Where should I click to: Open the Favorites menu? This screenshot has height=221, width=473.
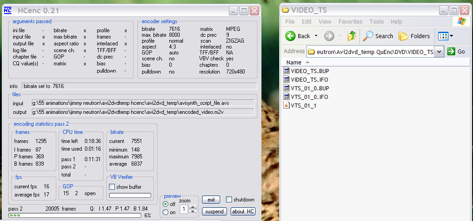(350, 22)
